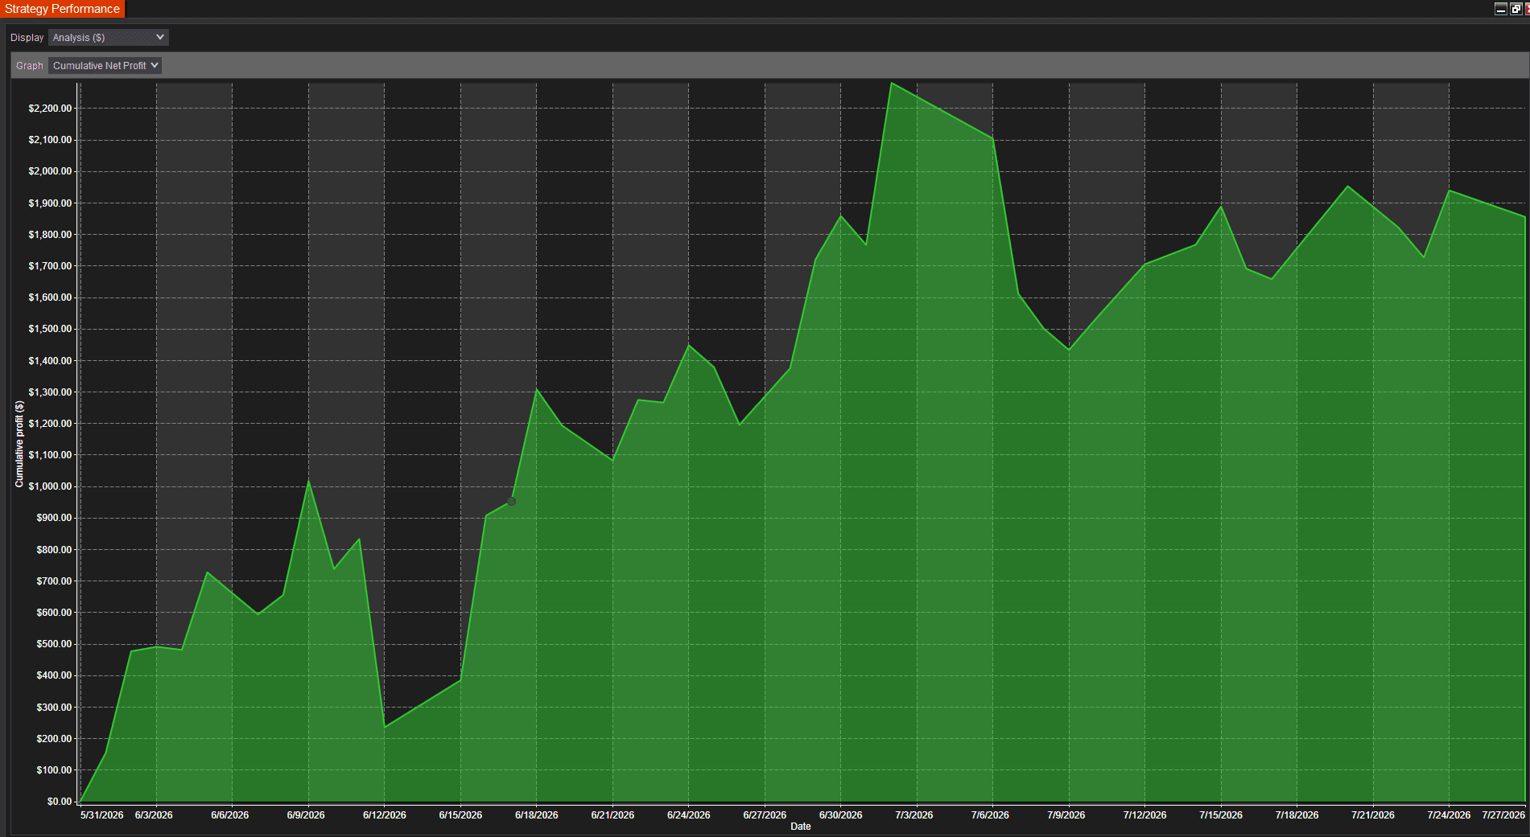Click the $2,100.00 y-axis label

50,140
